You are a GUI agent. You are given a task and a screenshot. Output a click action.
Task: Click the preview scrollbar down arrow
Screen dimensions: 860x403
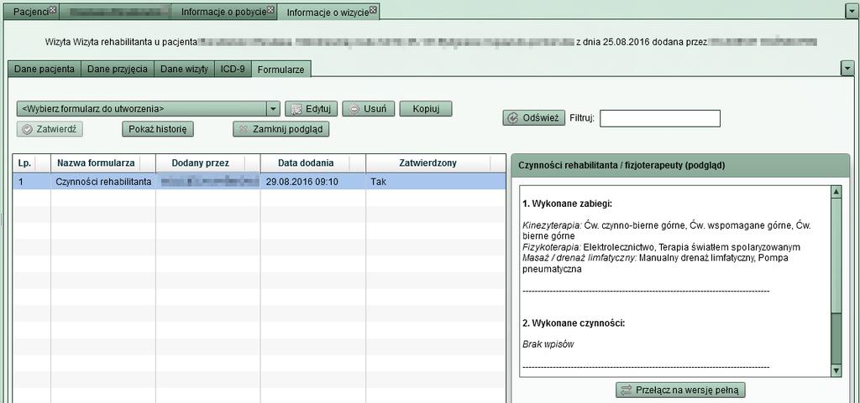836,370
